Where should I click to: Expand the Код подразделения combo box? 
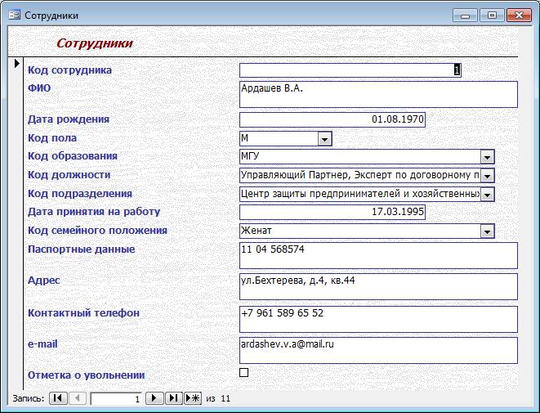(488, 194)
